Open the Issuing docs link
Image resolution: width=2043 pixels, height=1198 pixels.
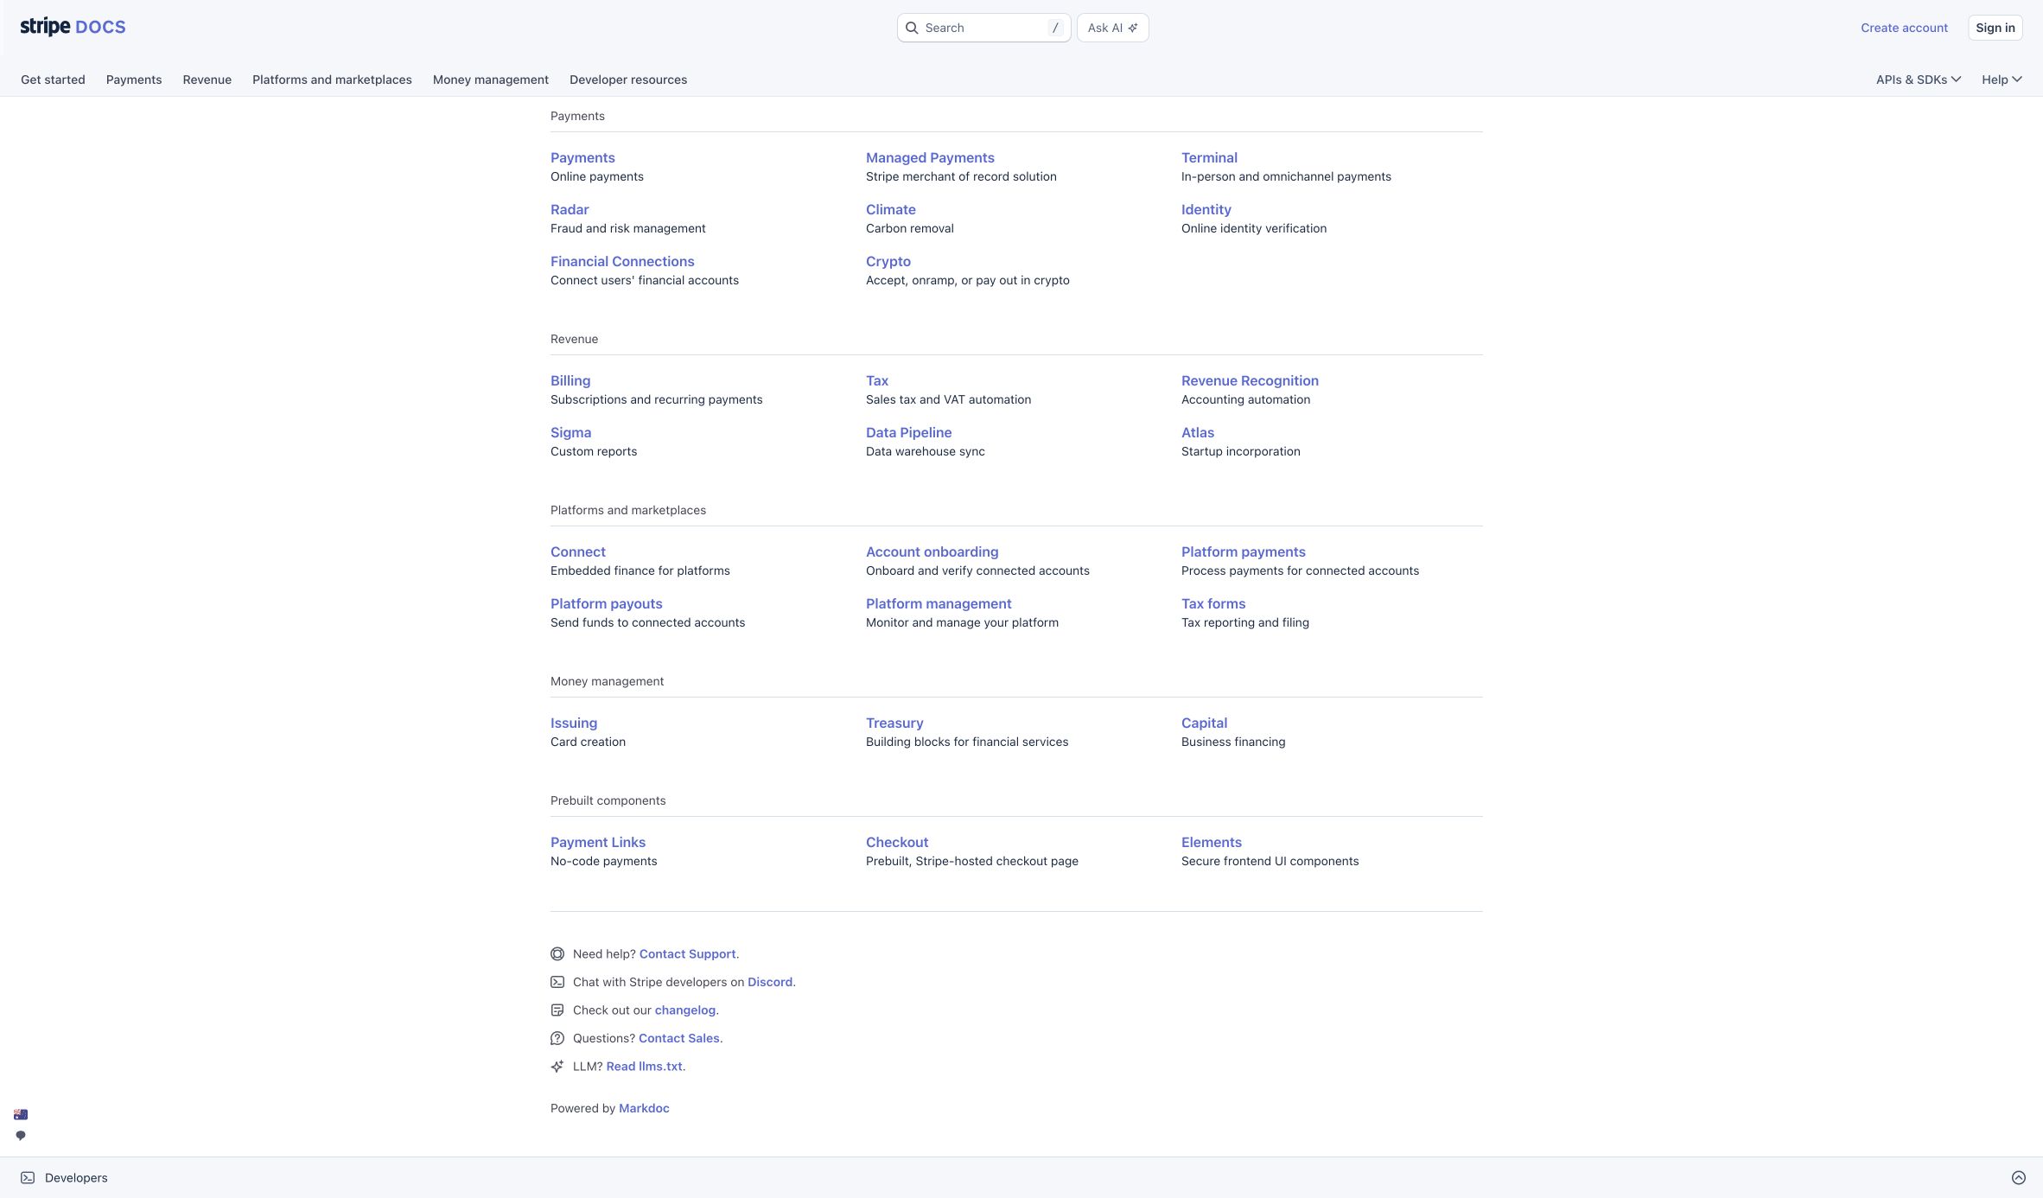(574, 723)
